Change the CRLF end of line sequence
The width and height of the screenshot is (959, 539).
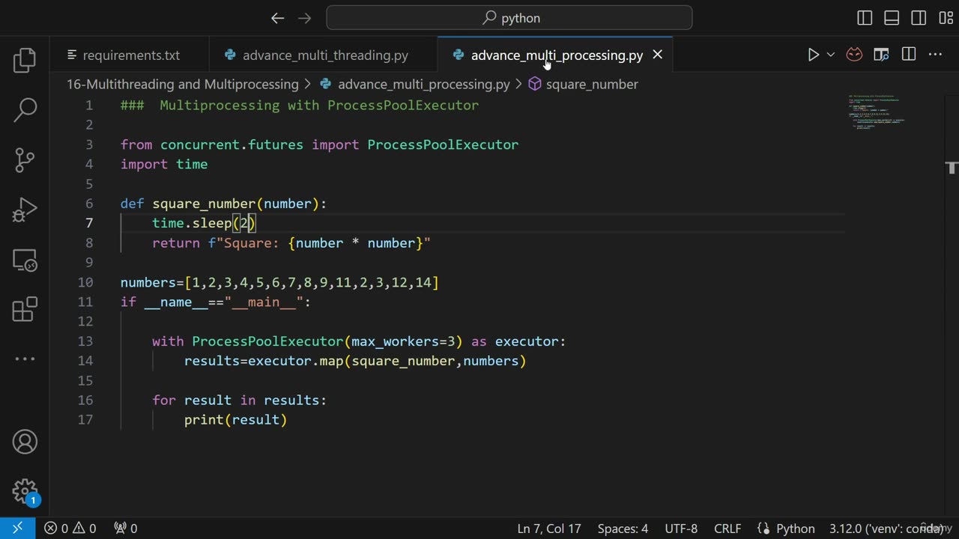click(727, 529)
